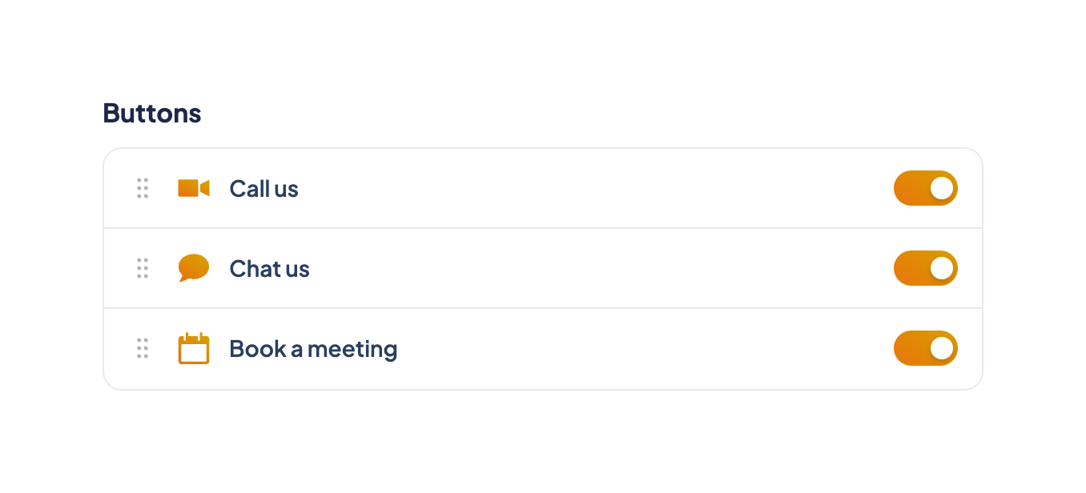The width and height of the screenshot is (1086, 493).
Task: Click the white knob on Call us switch
Action: click(942, 188)
